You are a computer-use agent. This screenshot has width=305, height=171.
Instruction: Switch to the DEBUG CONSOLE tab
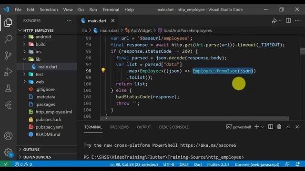[173, 127]
